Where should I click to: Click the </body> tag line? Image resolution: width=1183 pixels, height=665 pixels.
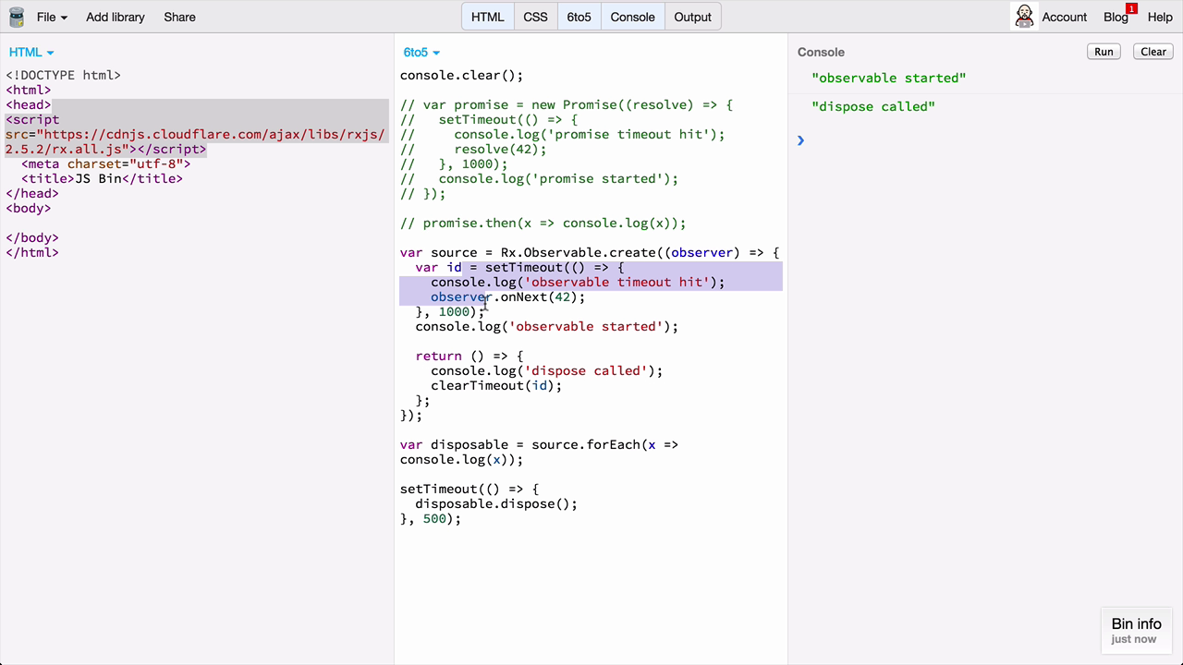pos(32,238)
